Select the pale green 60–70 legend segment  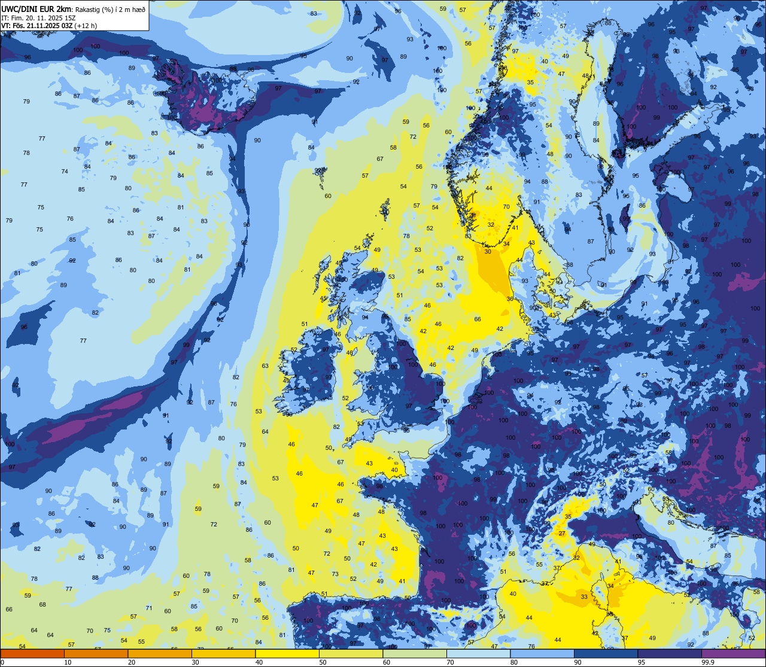(x=415, y=653)
